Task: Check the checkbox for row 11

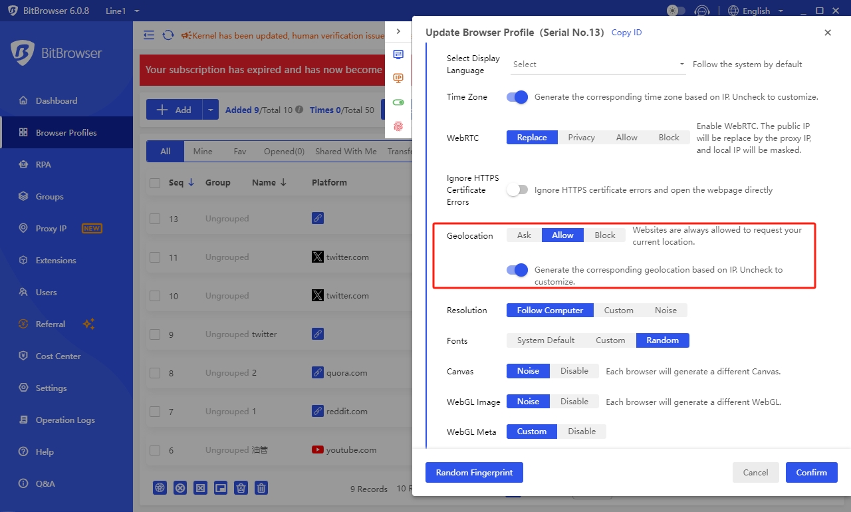Action: coord(155,257)
